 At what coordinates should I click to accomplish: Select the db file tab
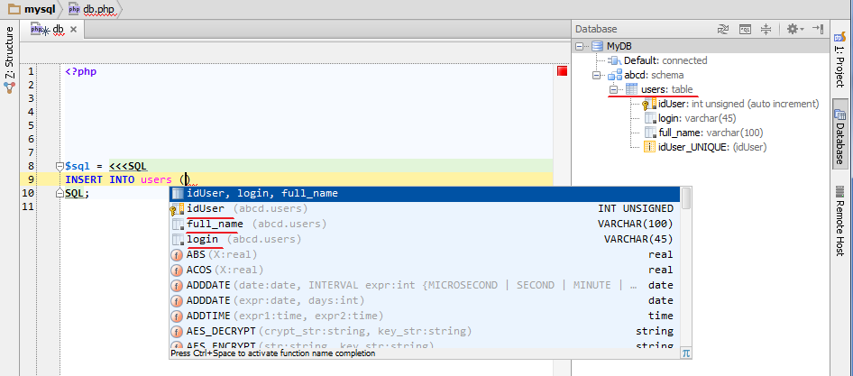coord(53,30)
